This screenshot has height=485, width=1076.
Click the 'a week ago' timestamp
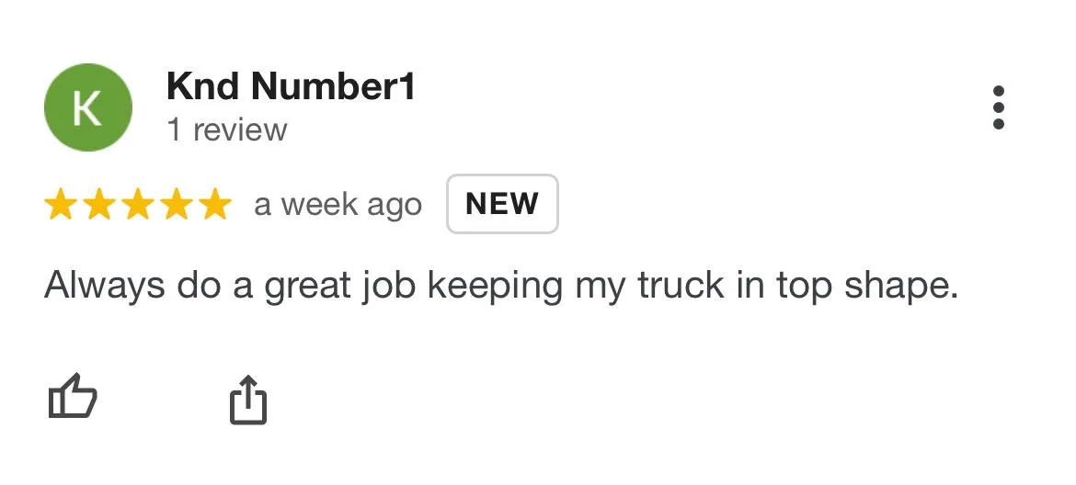338,205
